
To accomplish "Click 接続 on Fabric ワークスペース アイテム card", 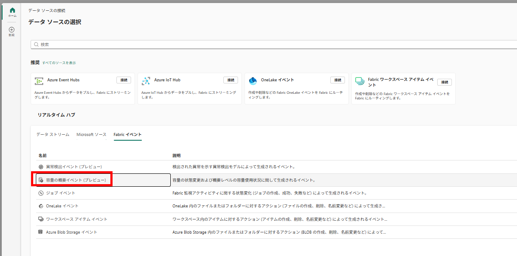I will coord(445,82).
